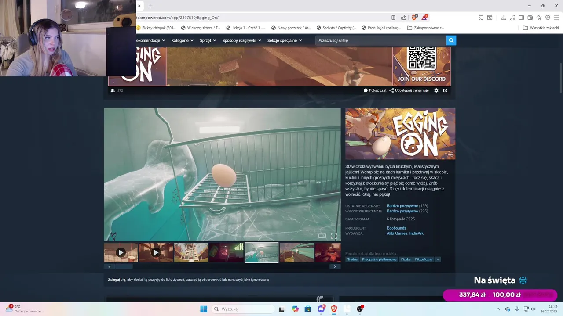The width and height of the screenshot is (563, 316).
Task: Open bookmark 'Piękny chłopak'
Action: tap(156, 28)
